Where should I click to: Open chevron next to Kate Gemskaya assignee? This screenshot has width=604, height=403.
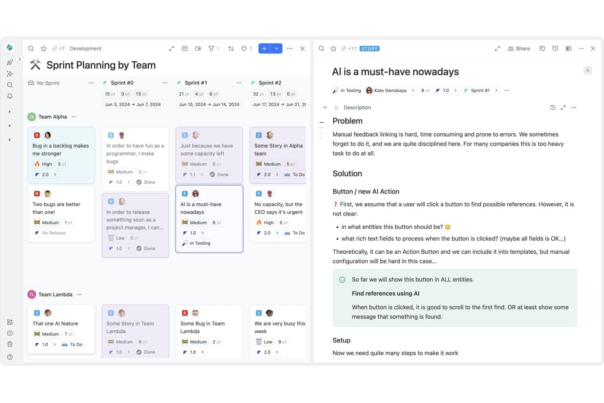[413, 91]
